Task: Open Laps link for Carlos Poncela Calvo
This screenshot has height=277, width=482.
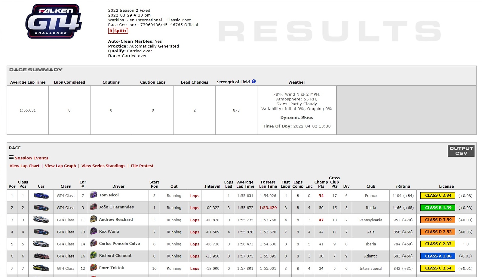Action: [x=195, y=244]
